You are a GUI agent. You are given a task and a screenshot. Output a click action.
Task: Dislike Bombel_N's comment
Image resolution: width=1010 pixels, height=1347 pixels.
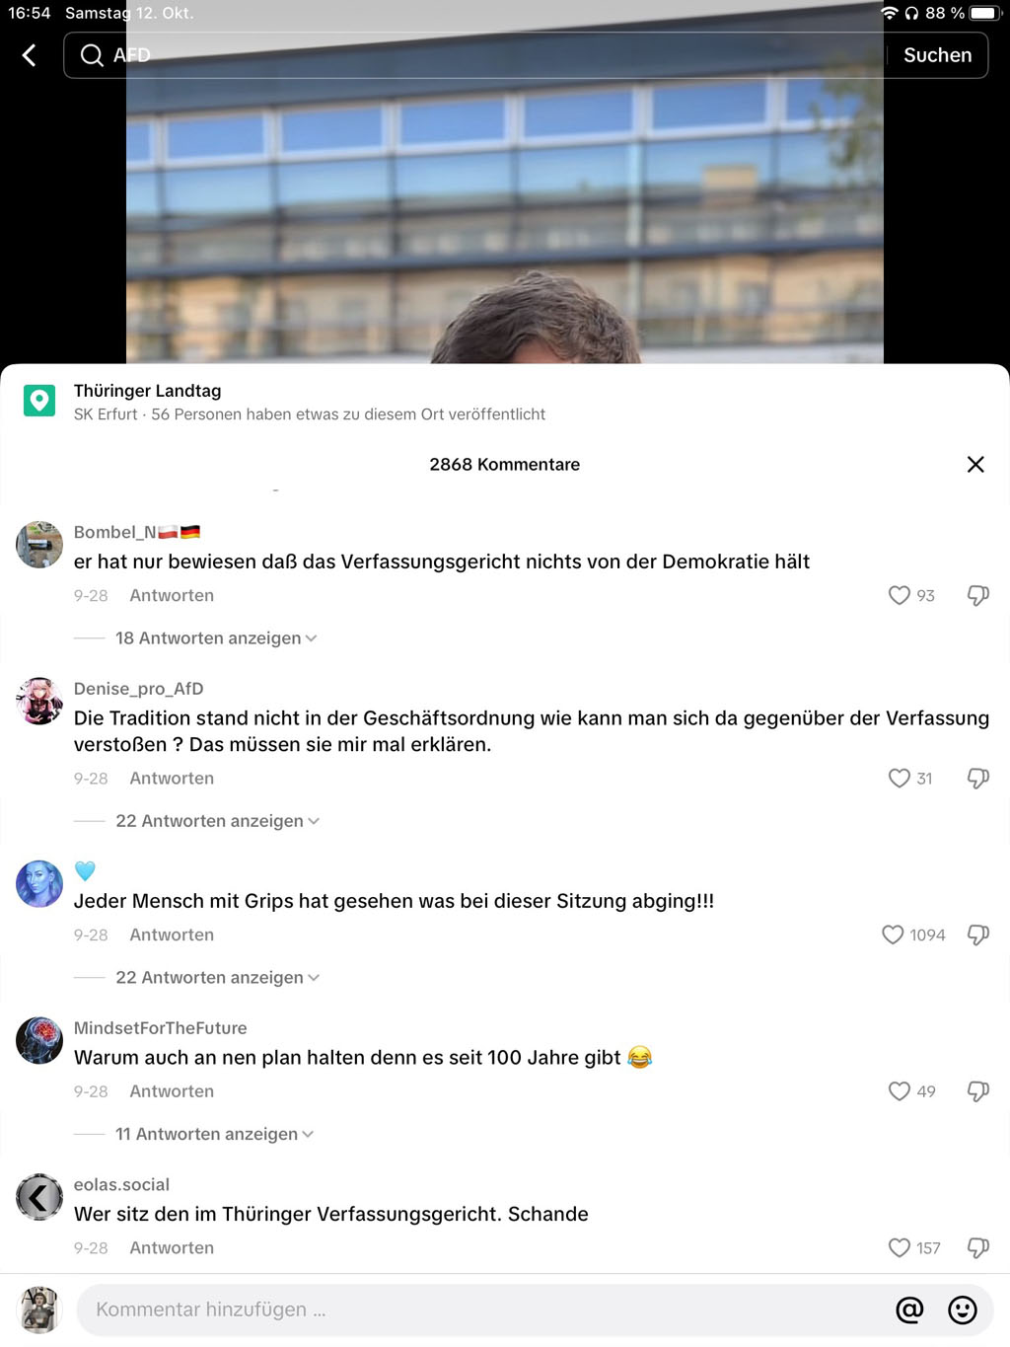pyautogui.click(x=977, y=595)
